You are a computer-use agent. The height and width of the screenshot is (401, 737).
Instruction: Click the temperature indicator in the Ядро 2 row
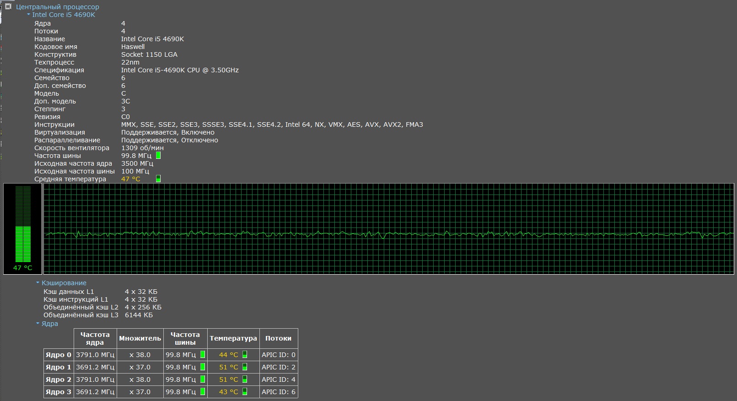tap(245, 379)
